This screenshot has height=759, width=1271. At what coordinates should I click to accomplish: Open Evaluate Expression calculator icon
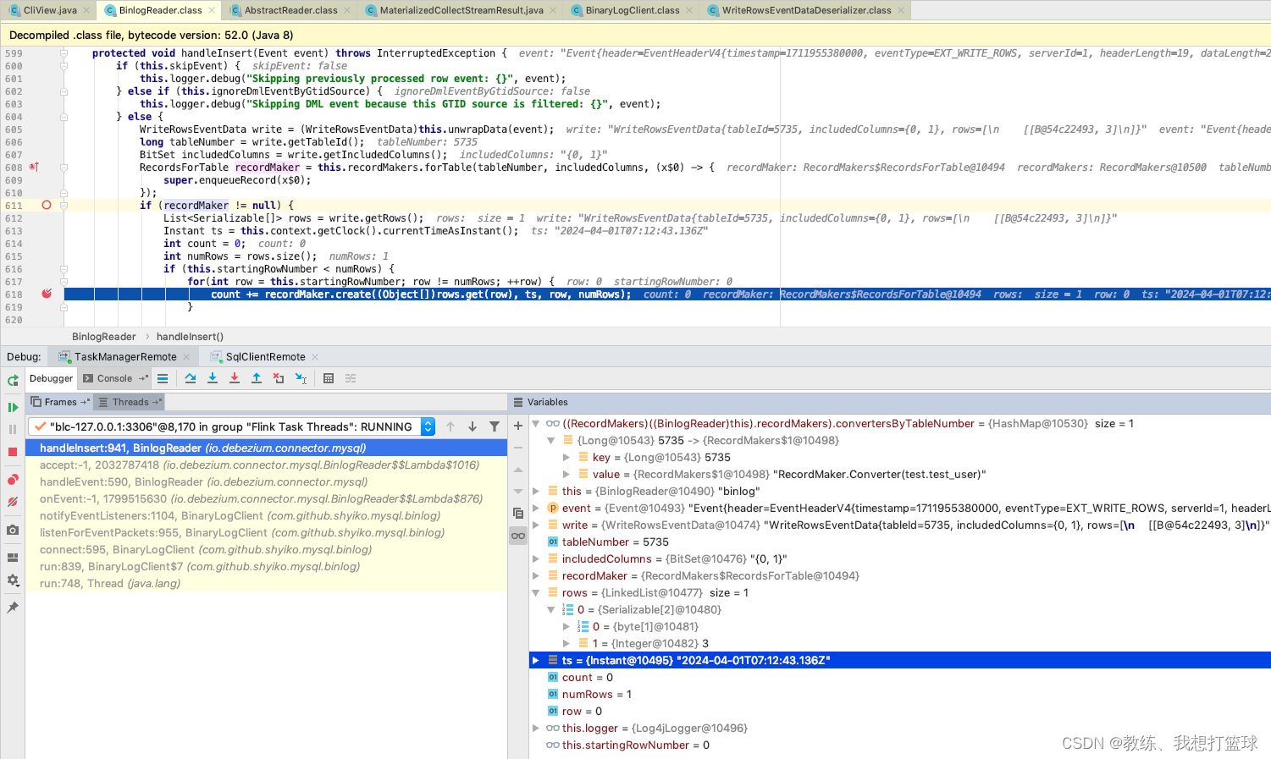coord(329,378)
